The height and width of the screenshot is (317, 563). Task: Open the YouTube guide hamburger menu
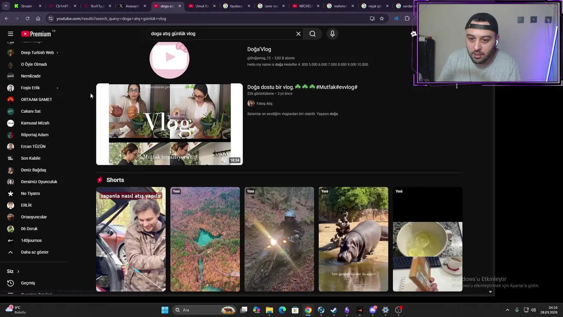(11, 34)
